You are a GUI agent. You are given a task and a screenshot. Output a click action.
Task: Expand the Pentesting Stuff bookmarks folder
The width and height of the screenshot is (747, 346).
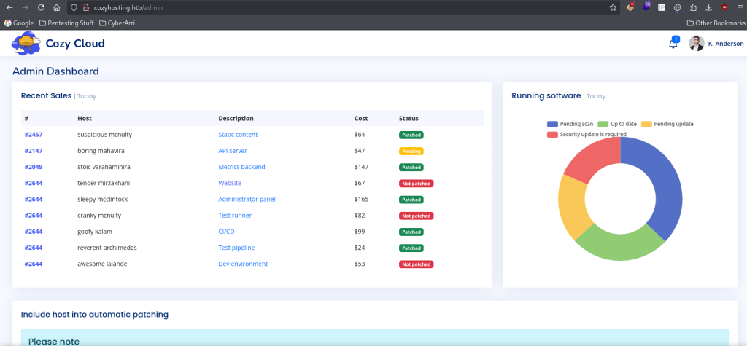coord(66,23)
